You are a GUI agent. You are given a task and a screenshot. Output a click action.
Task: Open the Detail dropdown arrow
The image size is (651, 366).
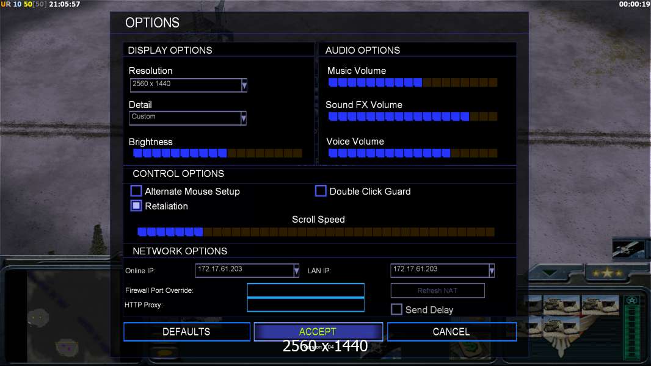coord(244,118)
